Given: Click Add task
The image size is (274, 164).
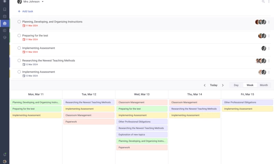Looking at the screenshot, I should click(25, 11).
